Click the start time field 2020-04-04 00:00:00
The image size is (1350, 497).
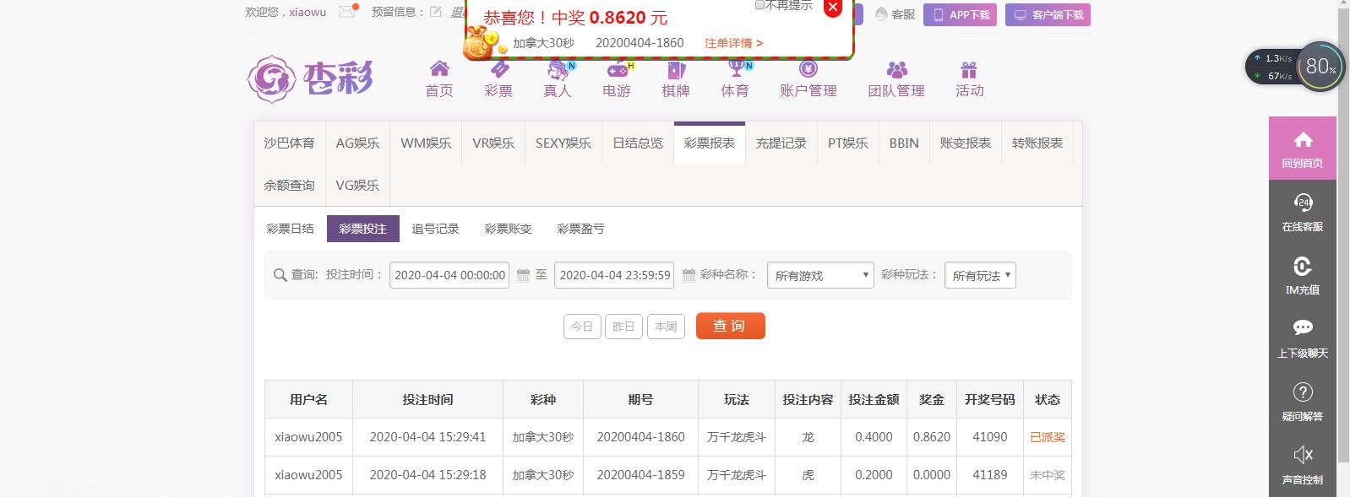click(449, 275)
